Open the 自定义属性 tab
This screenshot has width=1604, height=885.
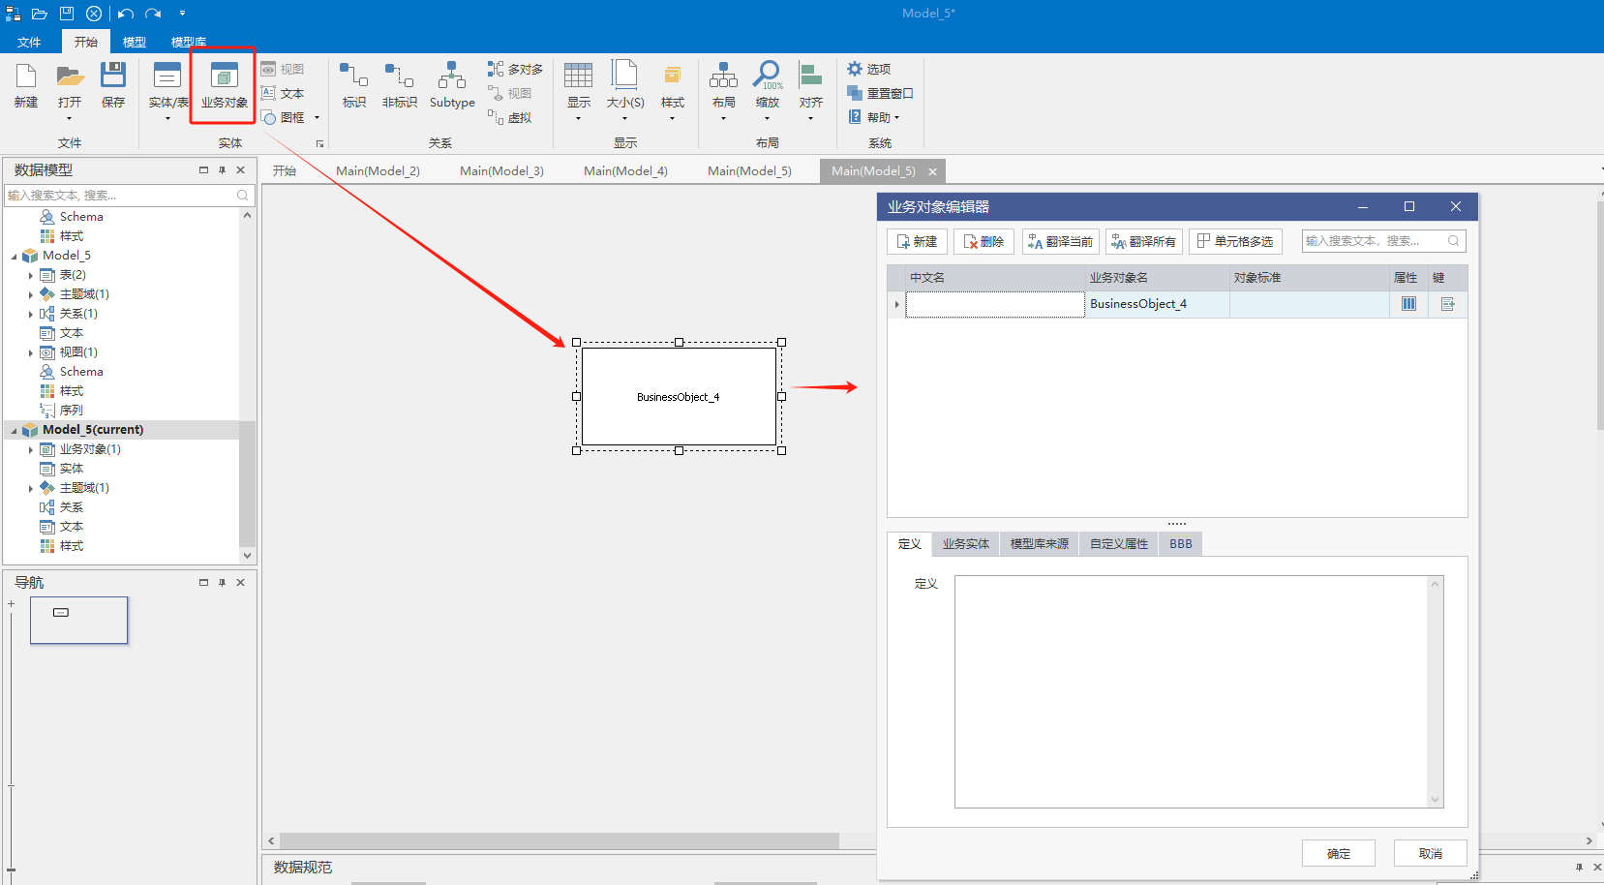pyautogui.click(x=1119, y=544)
